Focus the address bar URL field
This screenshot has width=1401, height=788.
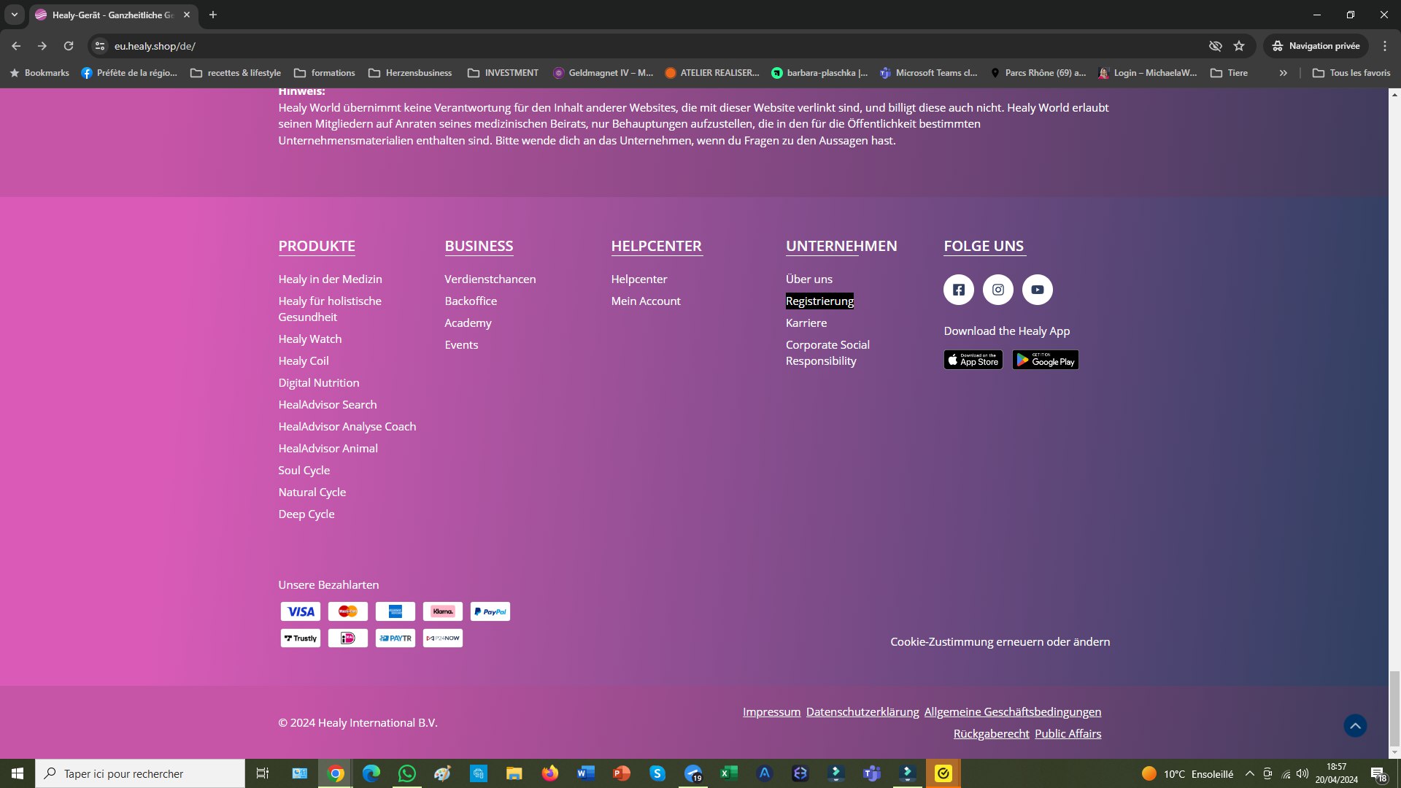pos(657,46)
